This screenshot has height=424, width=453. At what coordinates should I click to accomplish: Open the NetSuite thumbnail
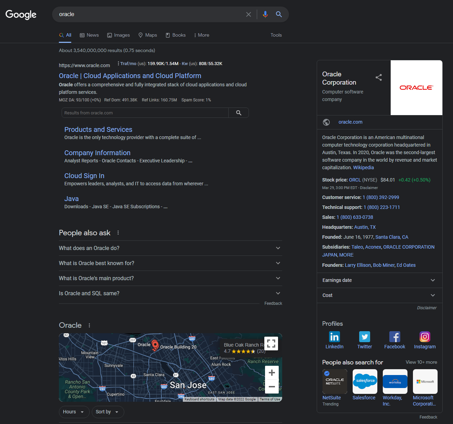[335, 382]
